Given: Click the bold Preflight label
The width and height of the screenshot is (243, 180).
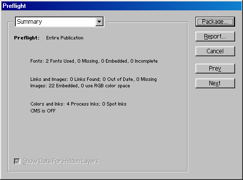Looking at the screenshot, I should (x=27, y=38).
